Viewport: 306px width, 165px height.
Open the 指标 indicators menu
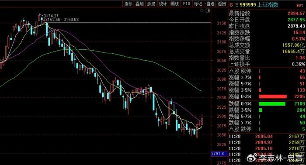(x=128, y=3)
